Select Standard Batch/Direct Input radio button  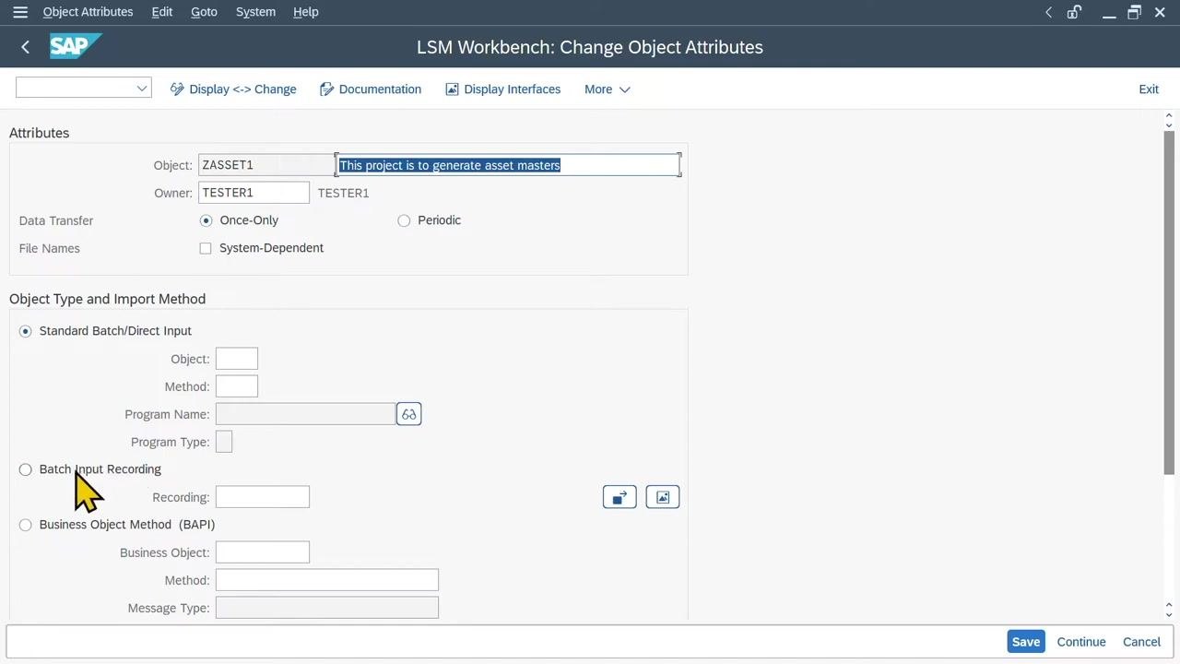point(26,331)
